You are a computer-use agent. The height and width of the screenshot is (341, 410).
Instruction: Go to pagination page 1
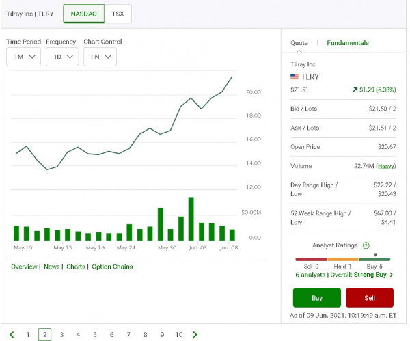tap(28, 334)
